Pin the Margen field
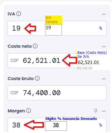This screenshot has width=112, height=133. pyautogui.click(x=96, y=111)
